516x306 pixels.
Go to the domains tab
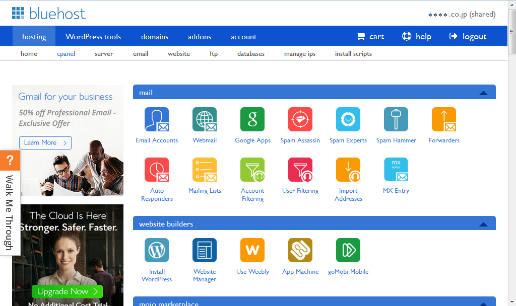[155, 36]
